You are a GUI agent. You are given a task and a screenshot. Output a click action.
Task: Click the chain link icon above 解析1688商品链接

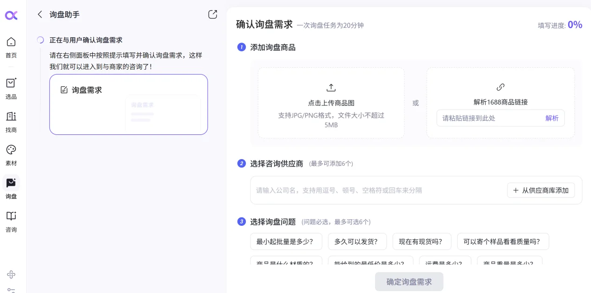(501, 87)
